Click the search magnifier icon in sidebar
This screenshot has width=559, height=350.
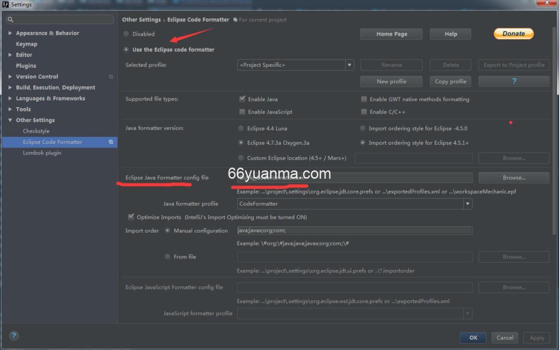point(11,19)
